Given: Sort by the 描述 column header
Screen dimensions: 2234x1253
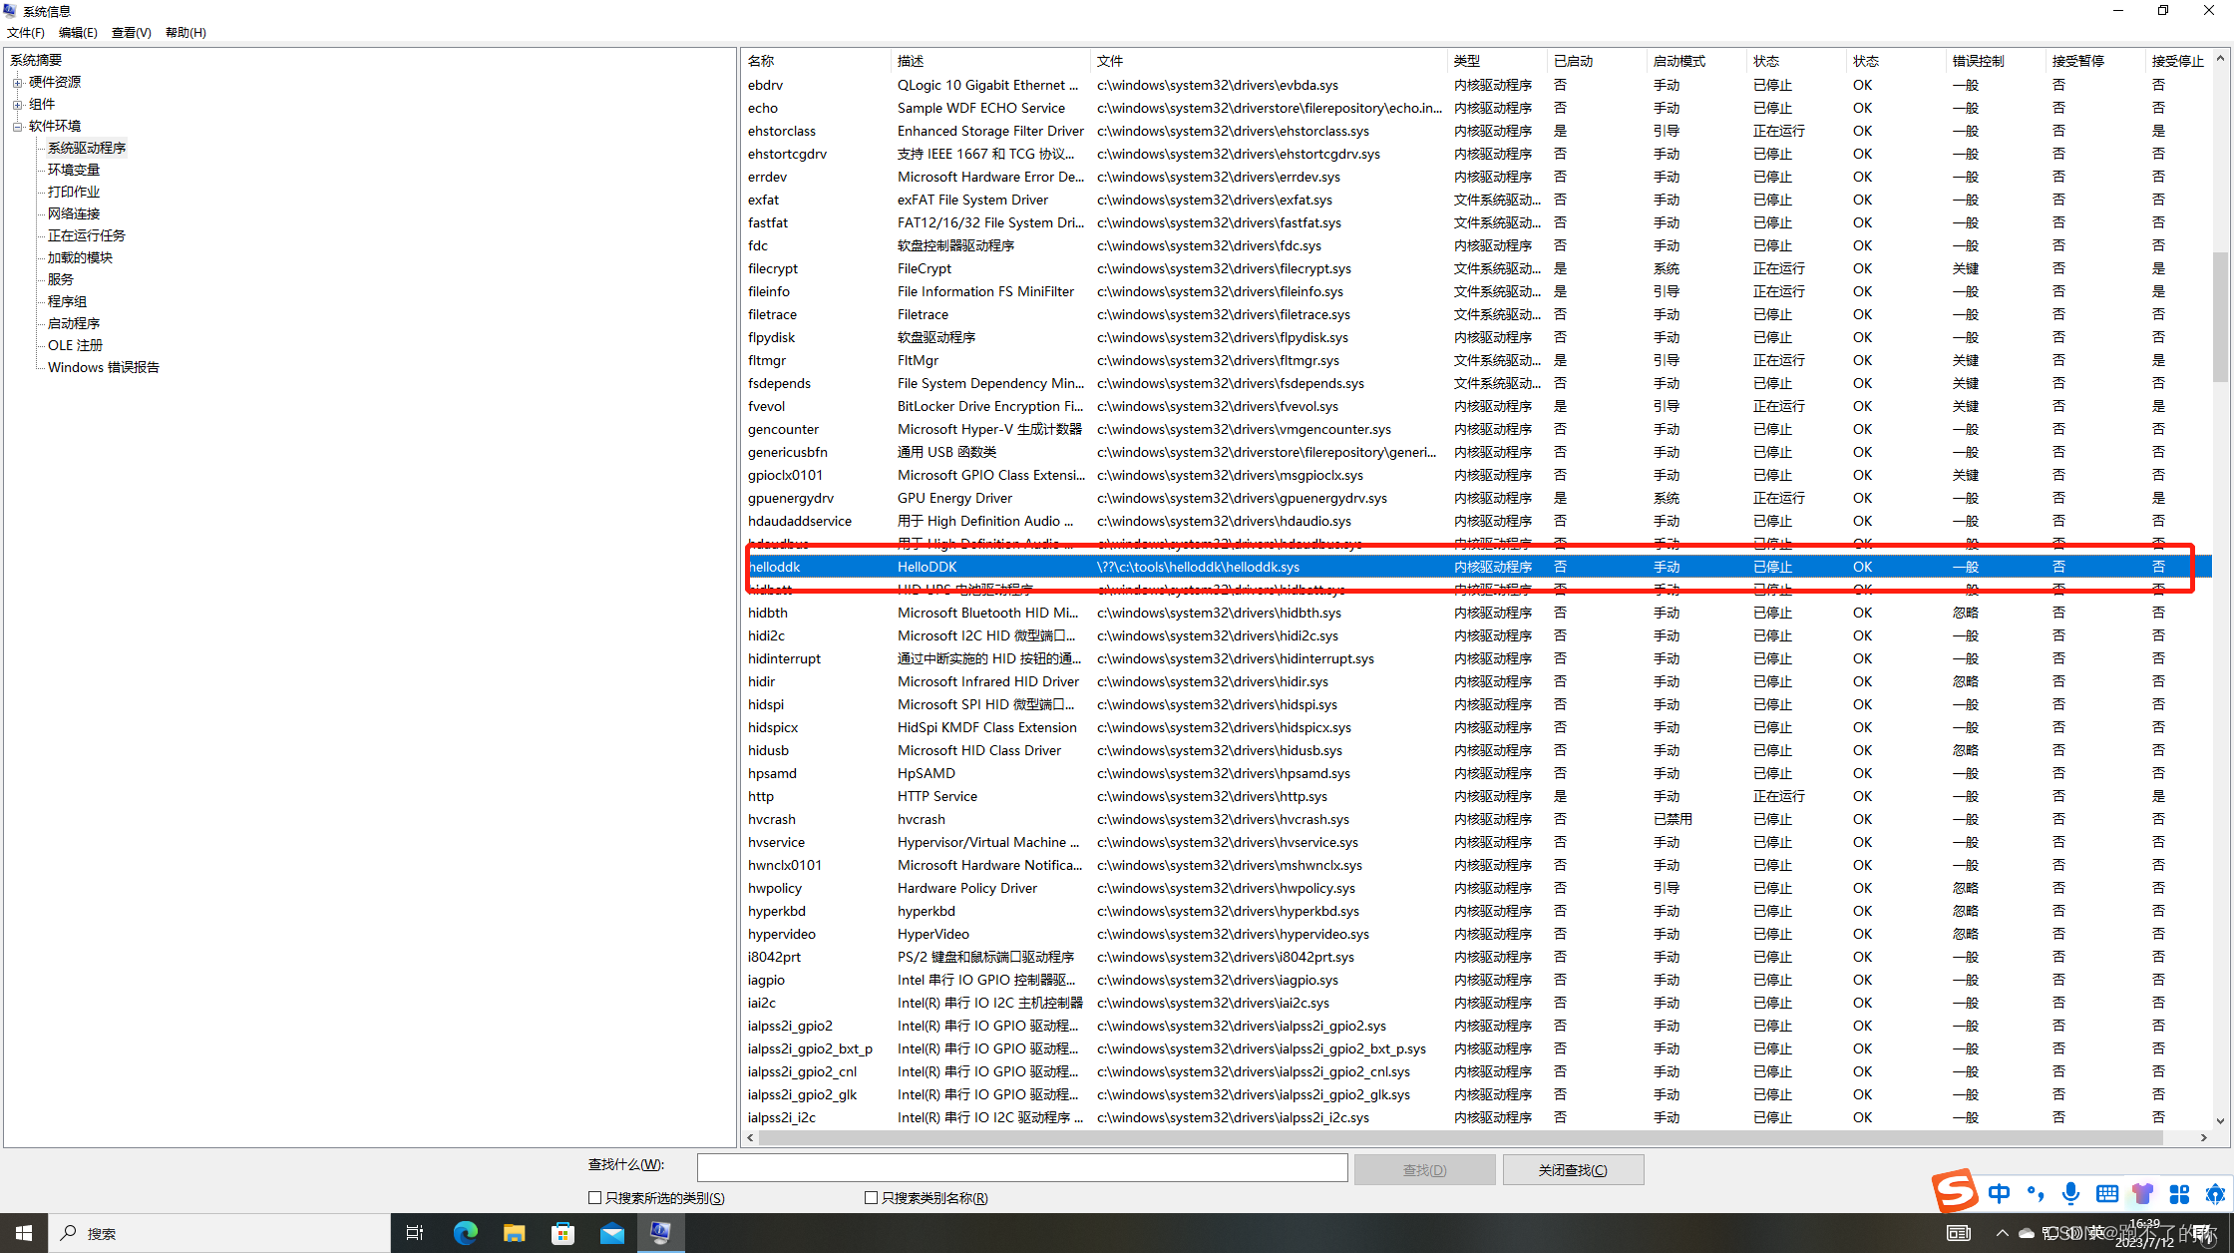Looking at the screenshot, I should pyautogui.click(x=989, y=61).
